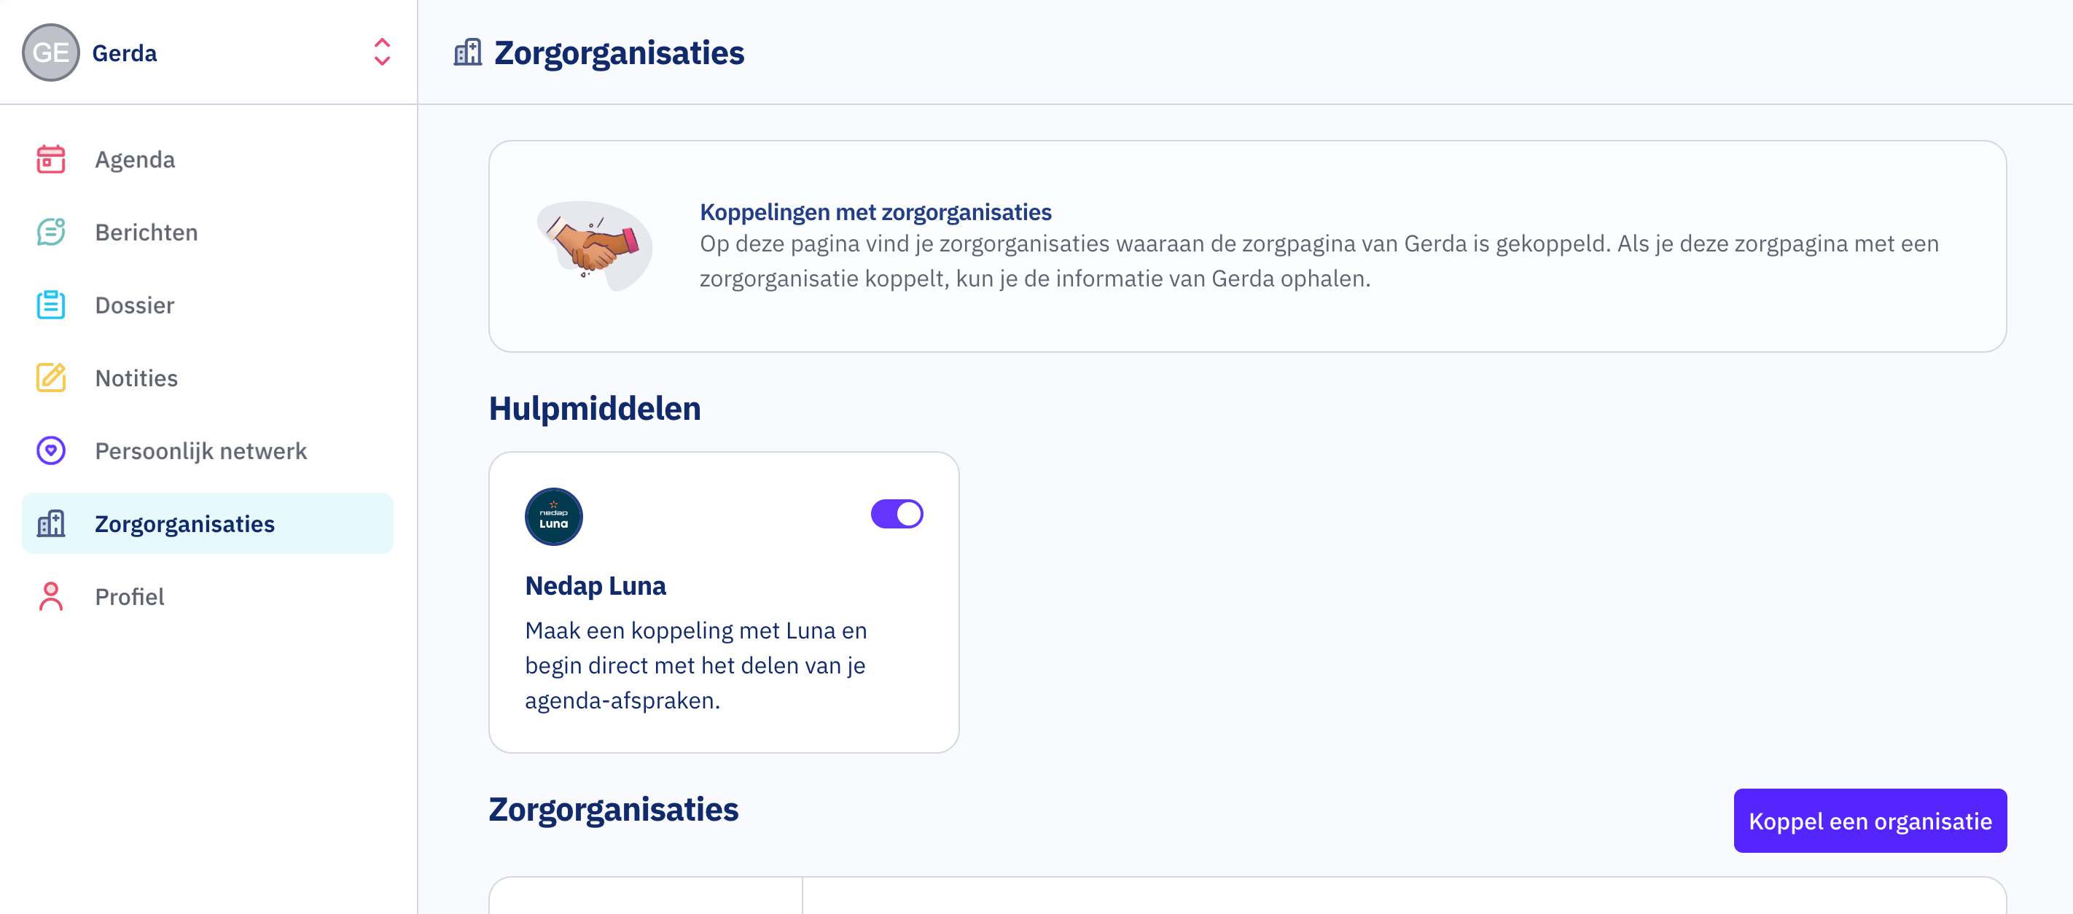The width and height of the screenshot is (2073, 914).
Task: Click the Notities pencil icon
Action: [x=51, y=378]
